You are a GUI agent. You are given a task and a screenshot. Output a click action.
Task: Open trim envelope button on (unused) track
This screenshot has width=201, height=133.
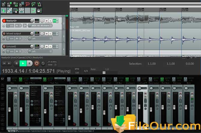[x=10, y=52]
